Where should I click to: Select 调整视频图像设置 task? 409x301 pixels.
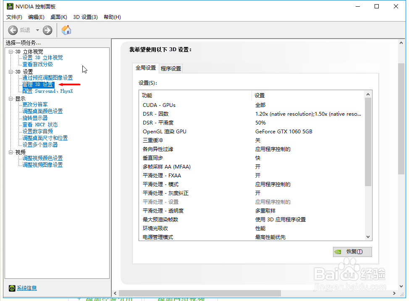(42, 165)
